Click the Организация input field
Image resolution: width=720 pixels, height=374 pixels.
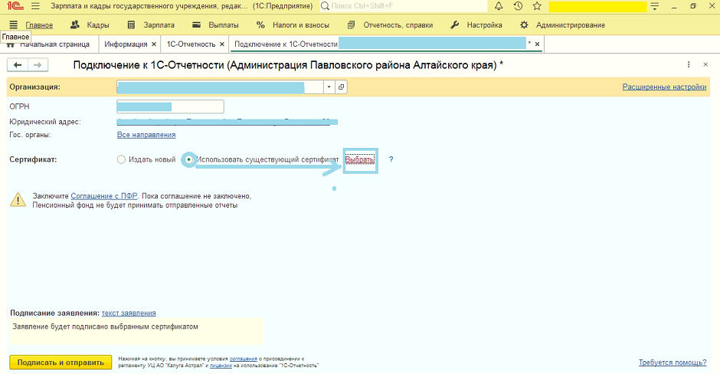click(x=220, y=87)
